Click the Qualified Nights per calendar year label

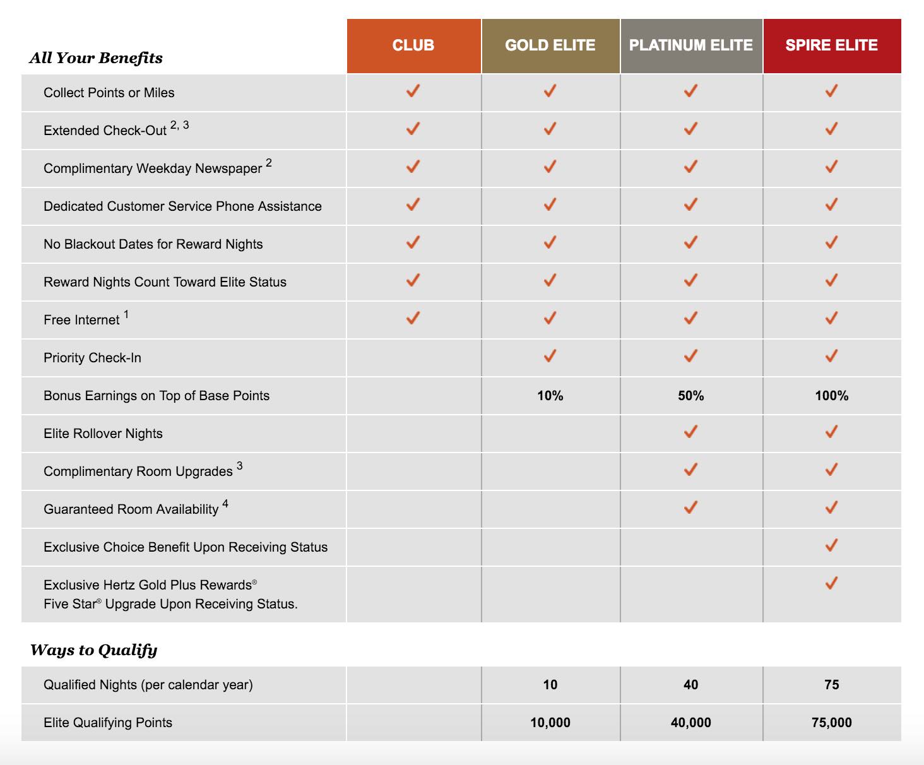[148, 685]
